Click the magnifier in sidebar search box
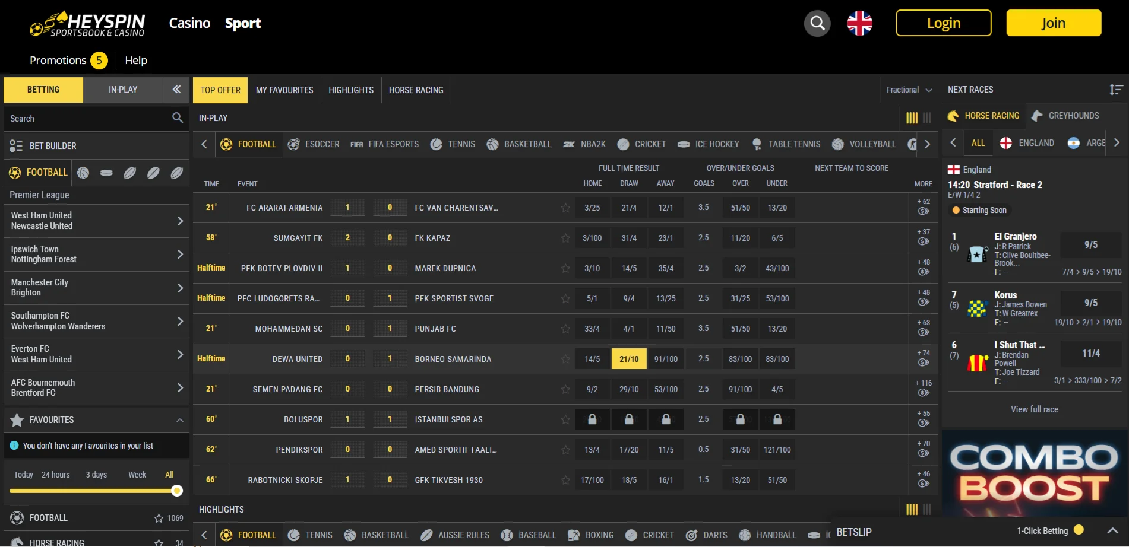 (177, 118)
